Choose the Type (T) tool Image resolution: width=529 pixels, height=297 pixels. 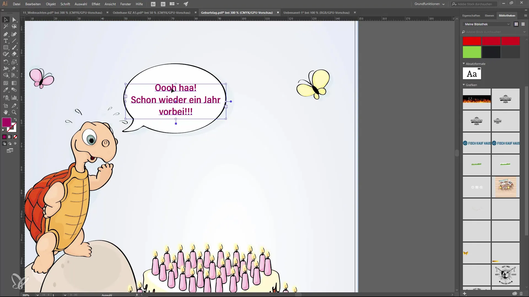point(6,41)
